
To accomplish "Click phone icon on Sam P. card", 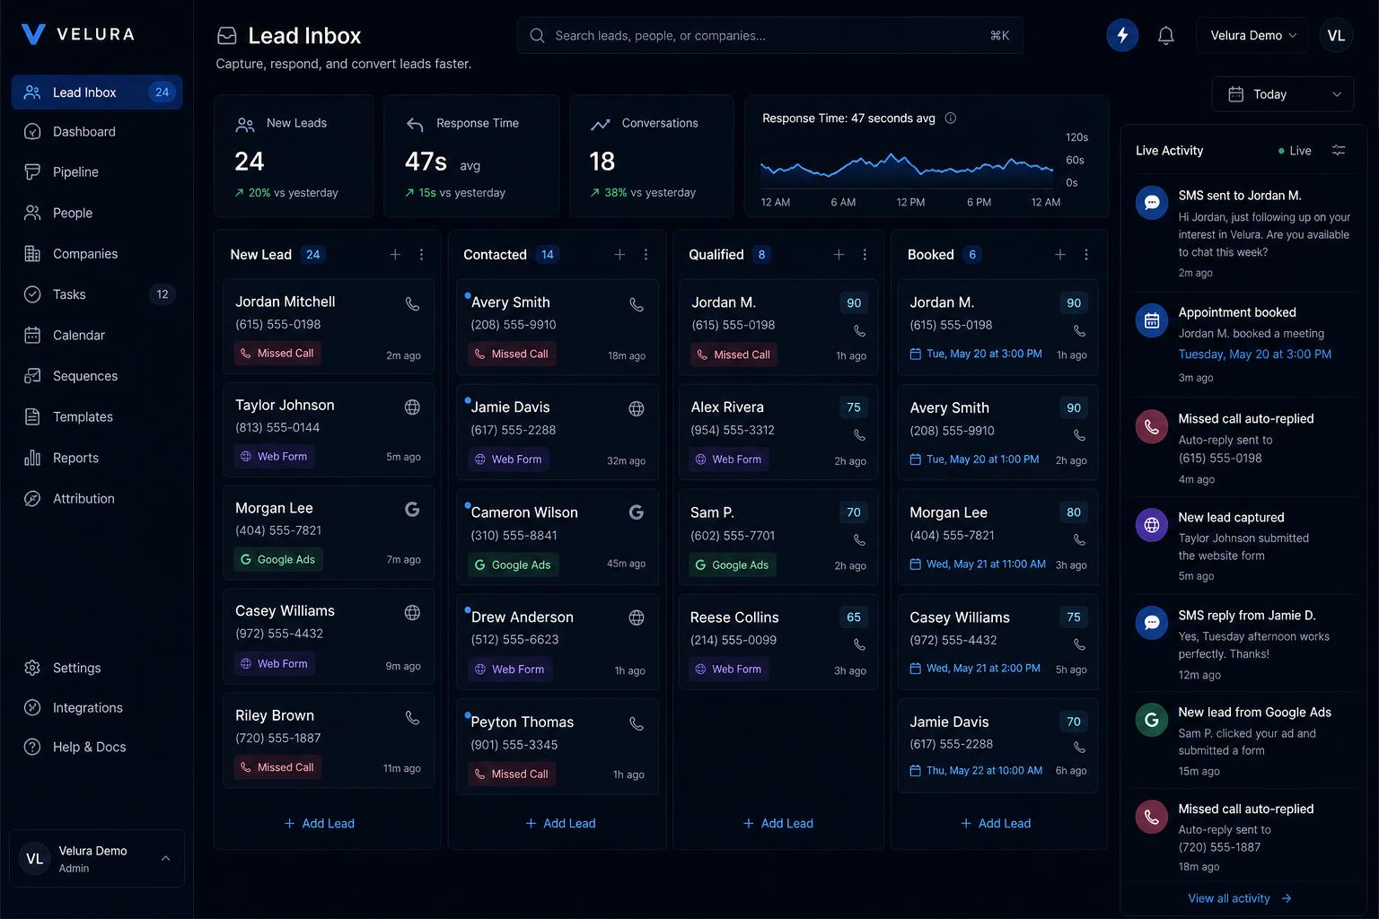I will [x=859, y=540].
